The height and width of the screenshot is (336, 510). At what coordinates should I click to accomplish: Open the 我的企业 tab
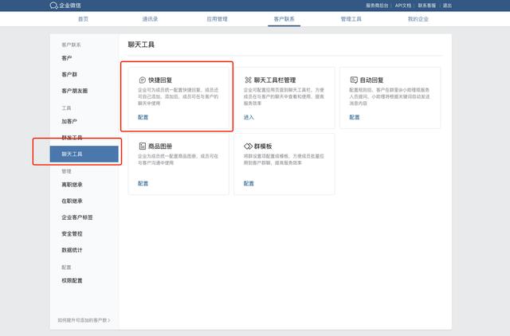418,19
